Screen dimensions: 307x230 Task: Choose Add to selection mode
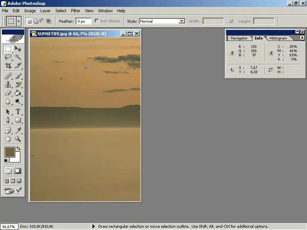(x=36, y=21)
